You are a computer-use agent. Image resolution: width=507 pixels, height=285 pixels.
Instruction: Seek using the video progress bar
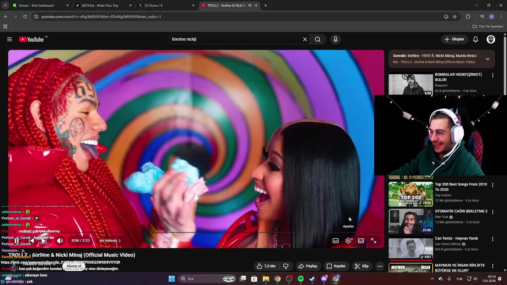(x=196, y=233)
